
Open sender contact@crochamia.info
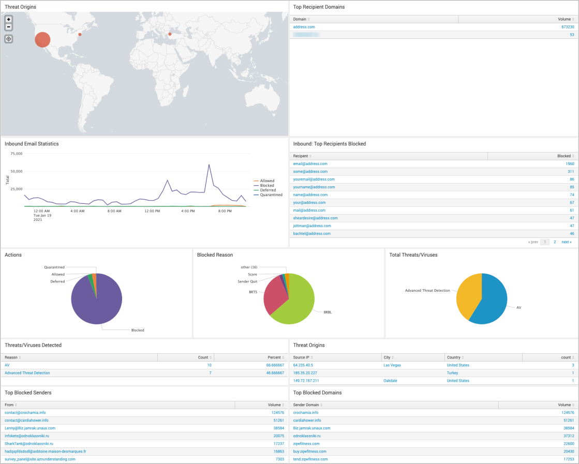pyautogui.click(x=25, y=413)
